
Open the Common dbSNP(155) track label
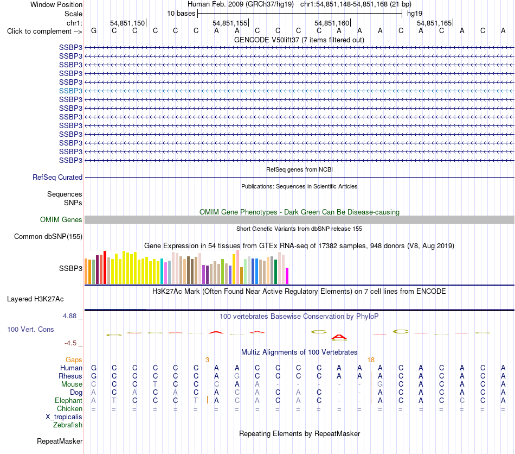(x=48, y=237)
